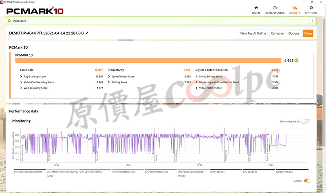The height and width of the screenshot is (193, 326).
Task: Click the Monitoring heading
Action: (22, 121)
